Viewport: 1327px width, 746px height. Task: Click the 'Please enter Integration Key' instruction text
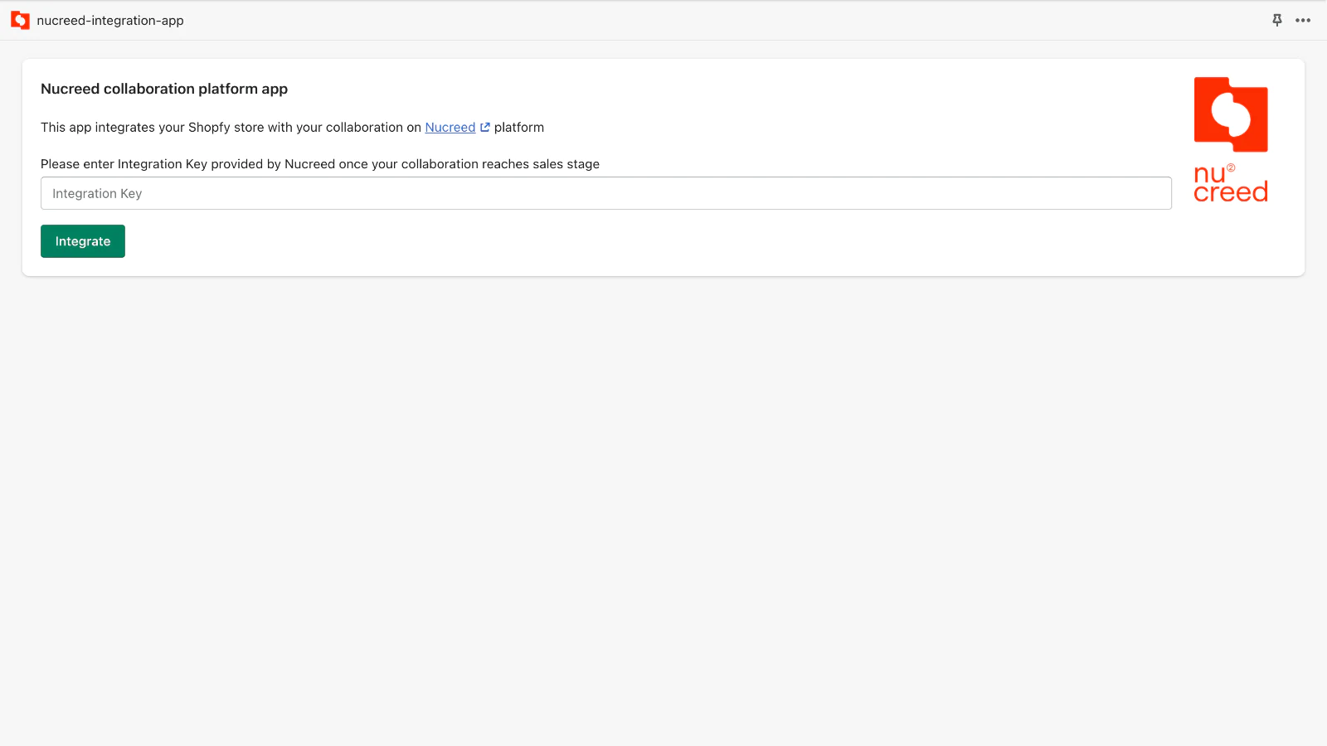tap(320, 164)
